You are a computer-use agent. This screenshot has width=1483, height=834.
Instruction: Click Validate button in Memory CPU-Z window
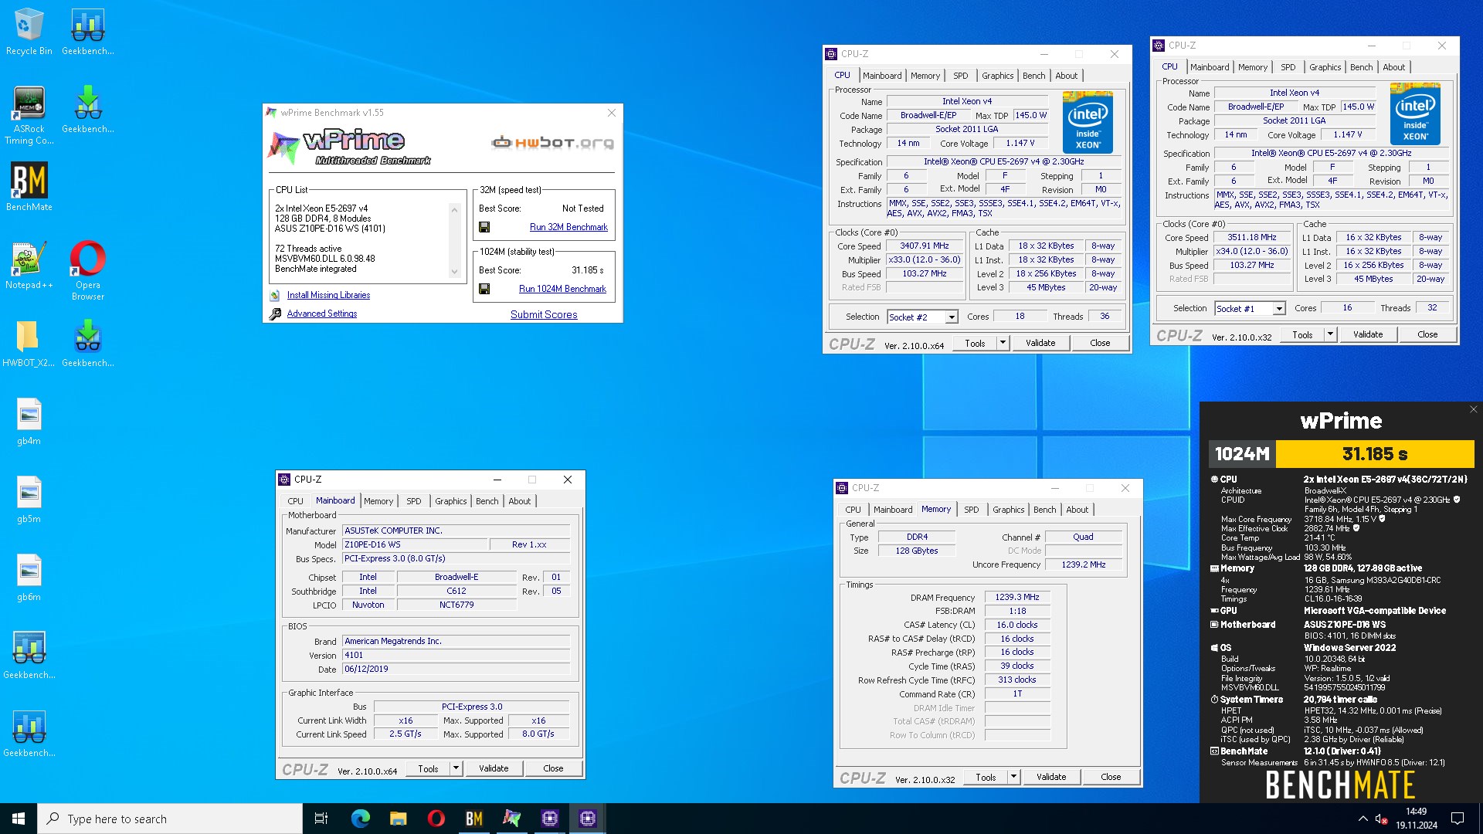click(x=1051, y=777)
